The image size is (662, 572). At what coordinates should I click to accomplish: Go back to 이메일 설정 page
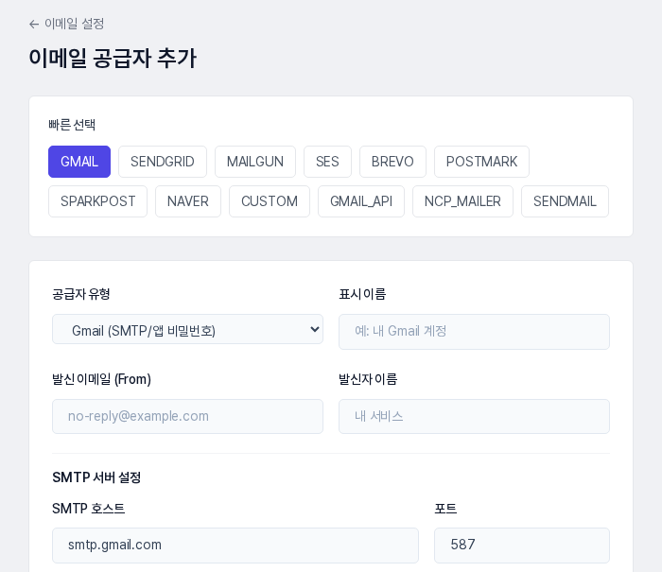[x=67, y=24]
